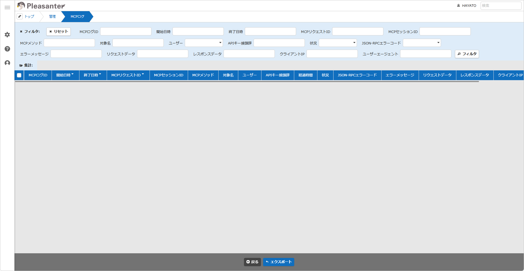The width and height of the screenshot is (524, 271).
Task: Select the MCPログ breadcrumb tab
Action: point(77,17)
